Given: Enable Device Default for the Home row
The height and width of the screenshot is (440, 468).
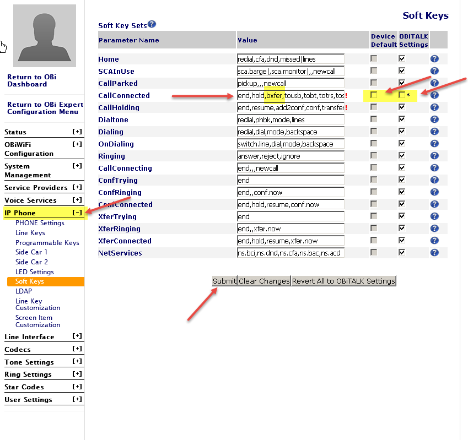Looking at the screenshot, I should point(374,58).
